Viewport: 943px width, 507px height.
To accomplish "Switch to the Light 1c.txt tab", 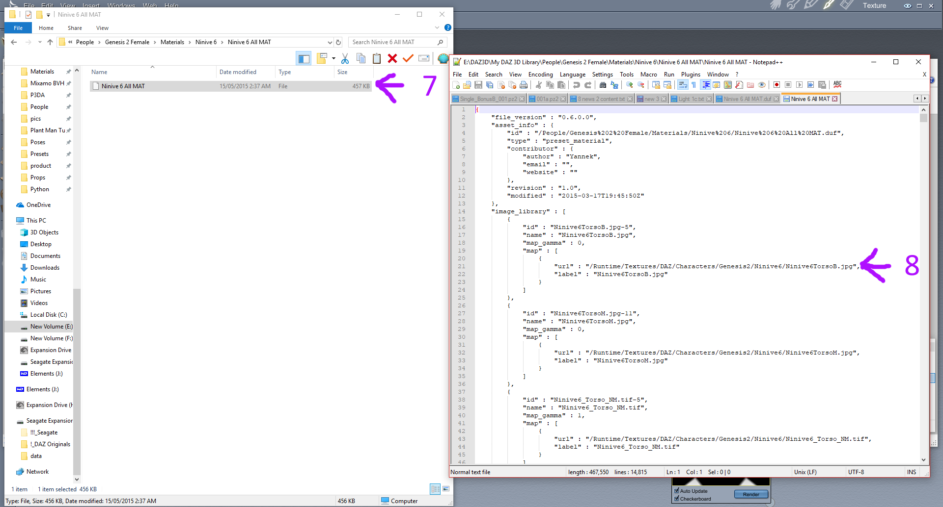I will pyautogui.click(x=691, y=99).
